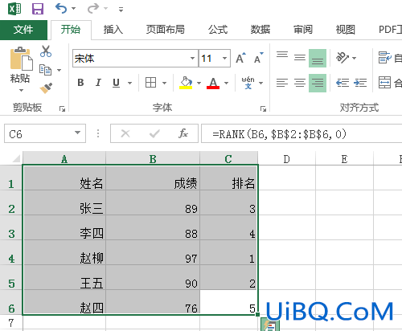Apply yellow fill color
The image size is (402, 331).
coord(186,83)
